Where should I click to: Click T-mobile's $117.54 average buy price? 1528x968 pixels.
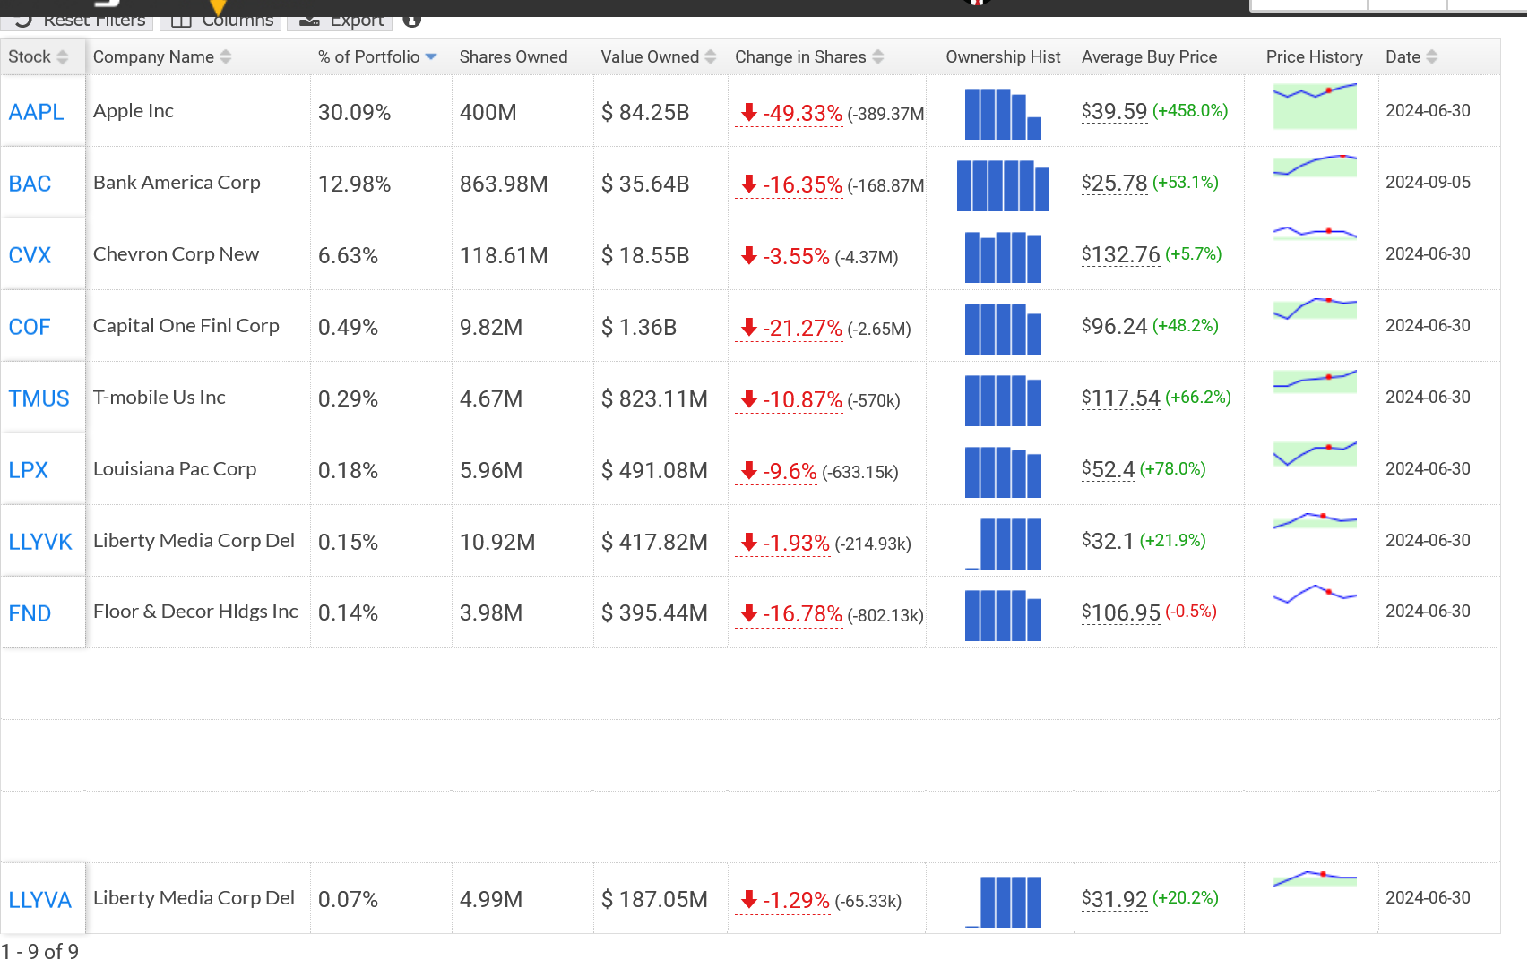(1121, 398)
